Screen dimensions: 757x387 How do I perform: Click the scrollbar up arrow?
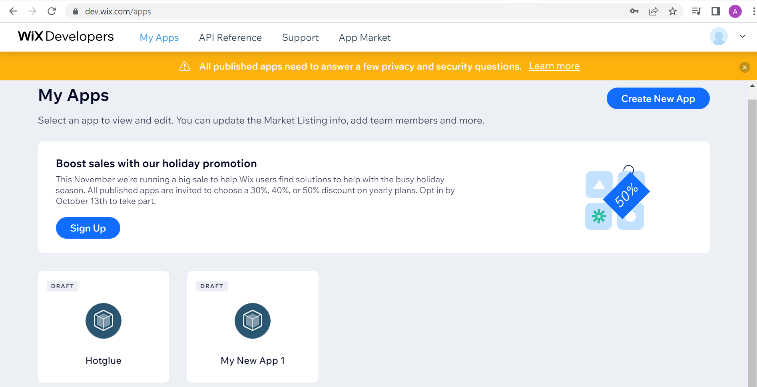pyautogui.click(x=752, y=86)
